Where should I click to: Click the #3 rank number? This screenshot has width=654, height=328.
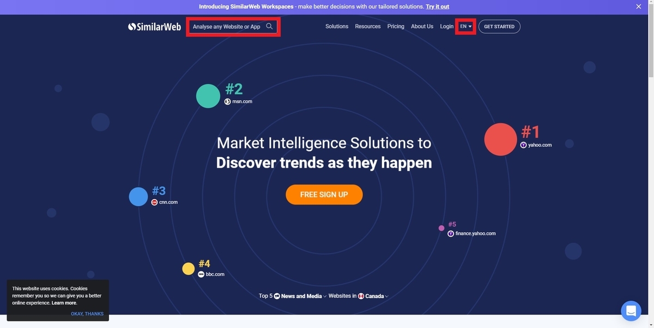tap(159, 191)
